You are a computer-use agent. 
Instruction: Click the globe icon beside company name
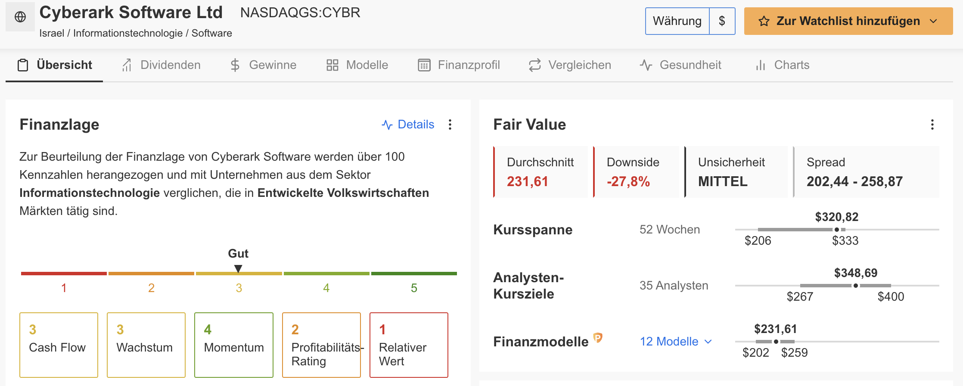click(x=20, y=17)
